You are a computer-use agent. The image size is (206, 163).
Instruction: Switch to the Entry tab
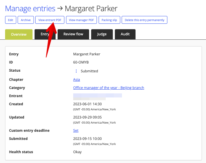(x=45, y=34)
